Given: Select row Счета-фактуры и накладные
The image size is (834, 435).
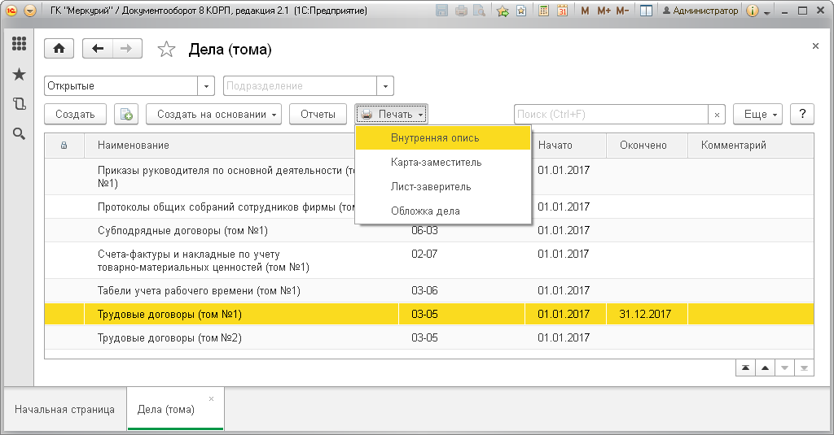Looking at the screenshot, I should tap(428, 261).
